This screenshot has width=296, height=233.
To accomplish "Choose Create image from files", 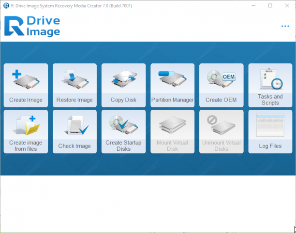I will (26, 131).
